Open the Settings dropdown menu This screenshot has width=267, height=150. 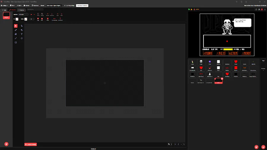4,5
